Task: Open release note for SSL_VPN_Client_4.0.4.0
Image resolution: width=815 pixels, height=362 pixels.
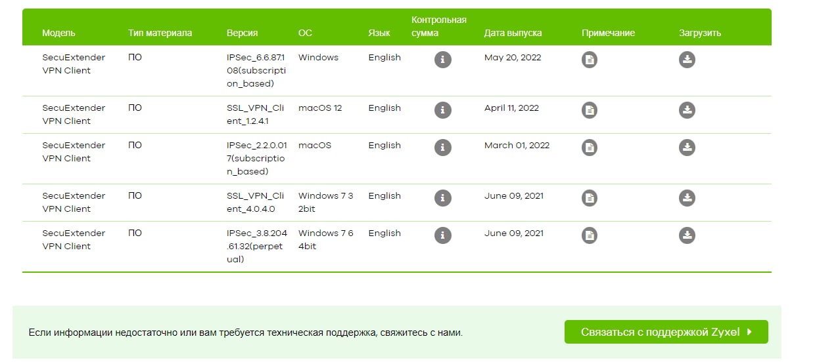Action: 590,198
